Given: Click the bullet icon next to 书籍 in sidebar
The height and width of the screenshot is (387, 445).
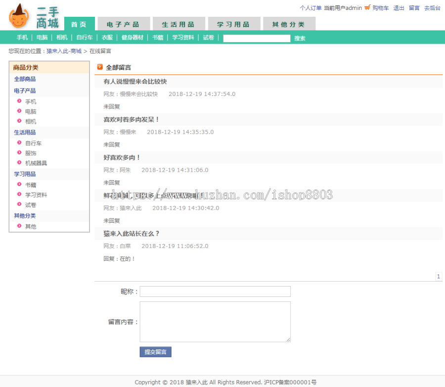Looking at the screenshot, I should (19, 184).
